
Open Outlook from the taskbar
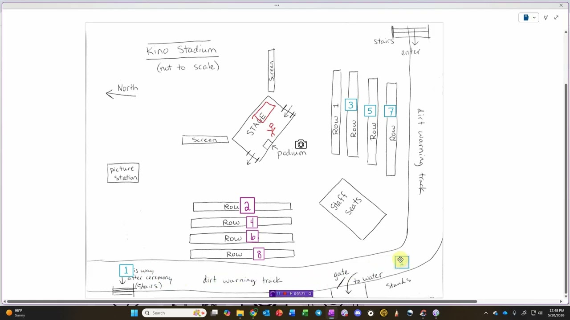(266, 313)
